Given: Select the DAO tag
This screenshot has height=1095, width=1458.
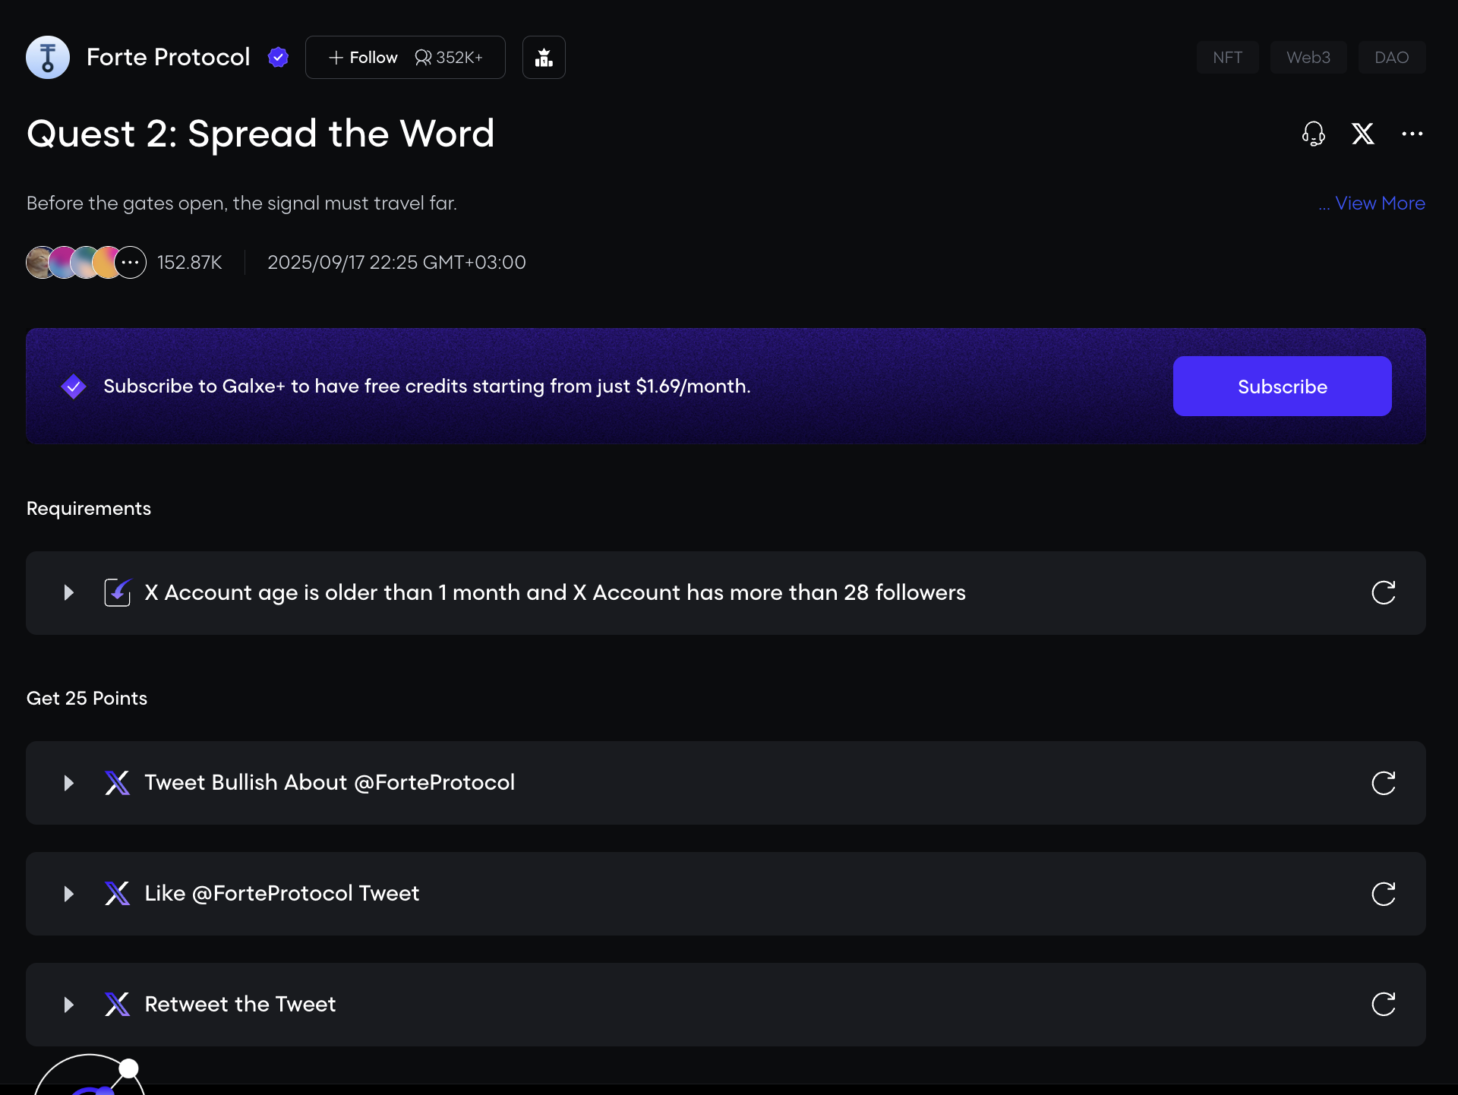Looking at the screenshot, I should click(x=1391, y=58).
